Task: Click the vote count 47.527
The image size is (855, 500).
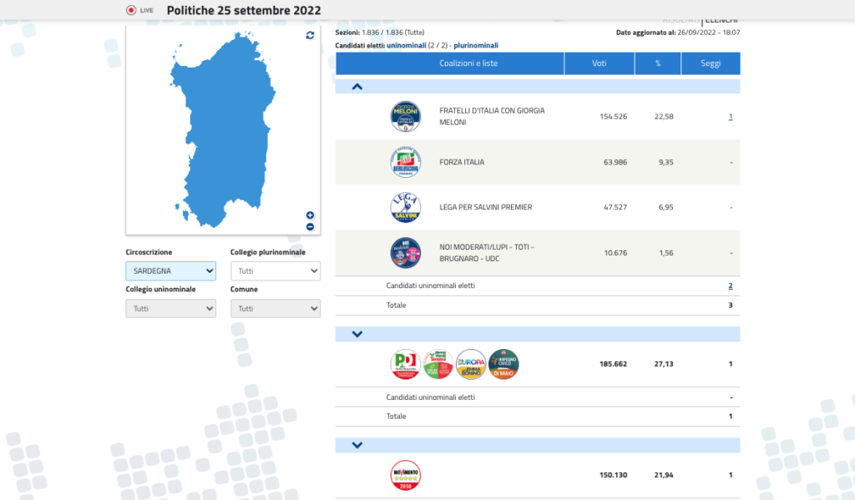Action: click(615, 207)
